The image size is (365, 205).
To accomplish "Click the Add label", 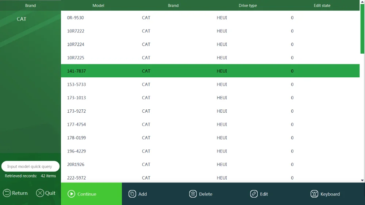I will pos(142,194).
